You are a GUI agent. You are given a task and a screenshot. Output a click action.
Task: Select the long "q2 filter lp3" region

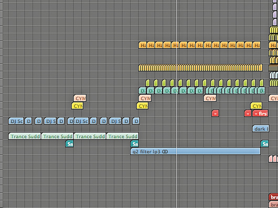[195, 152]
